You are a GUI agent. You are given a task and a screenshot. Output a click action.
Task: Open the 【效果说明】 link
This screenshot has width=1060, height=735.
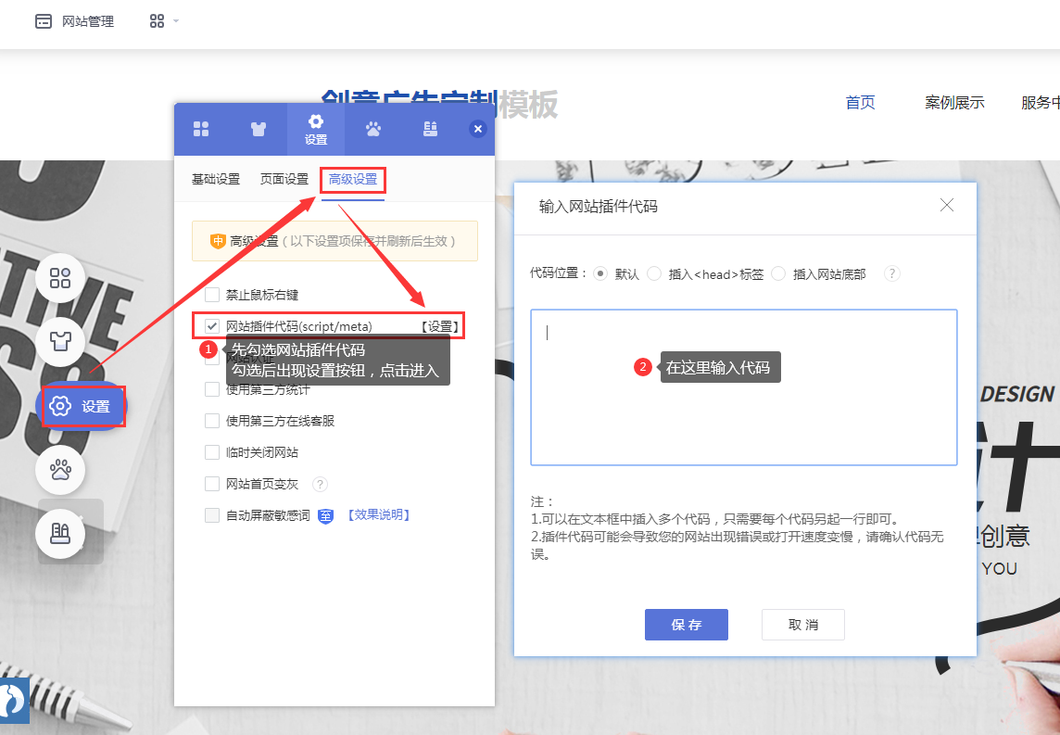379,515
